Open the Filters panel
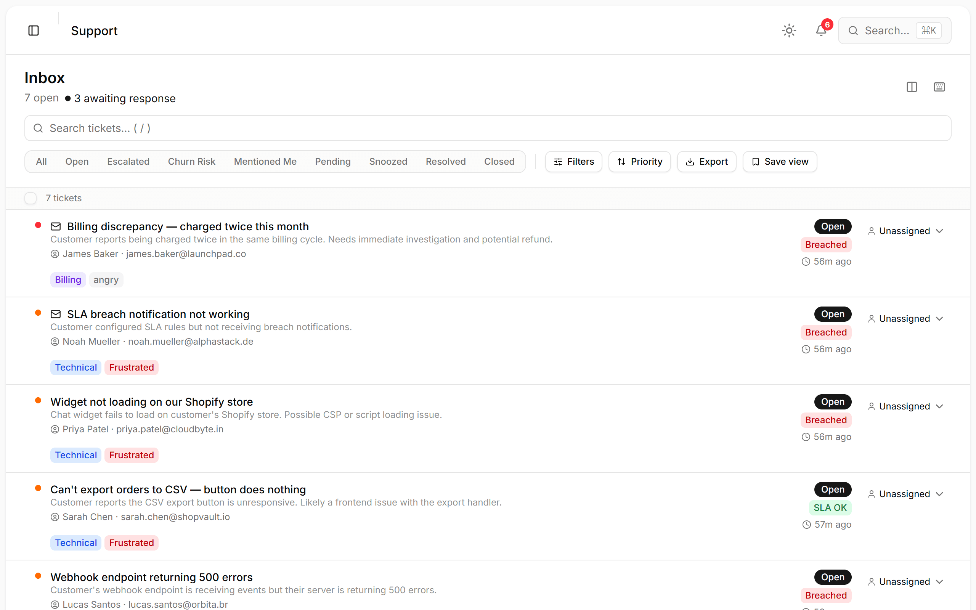Viewport: 976px width, 610px height. tap(573, 161)
